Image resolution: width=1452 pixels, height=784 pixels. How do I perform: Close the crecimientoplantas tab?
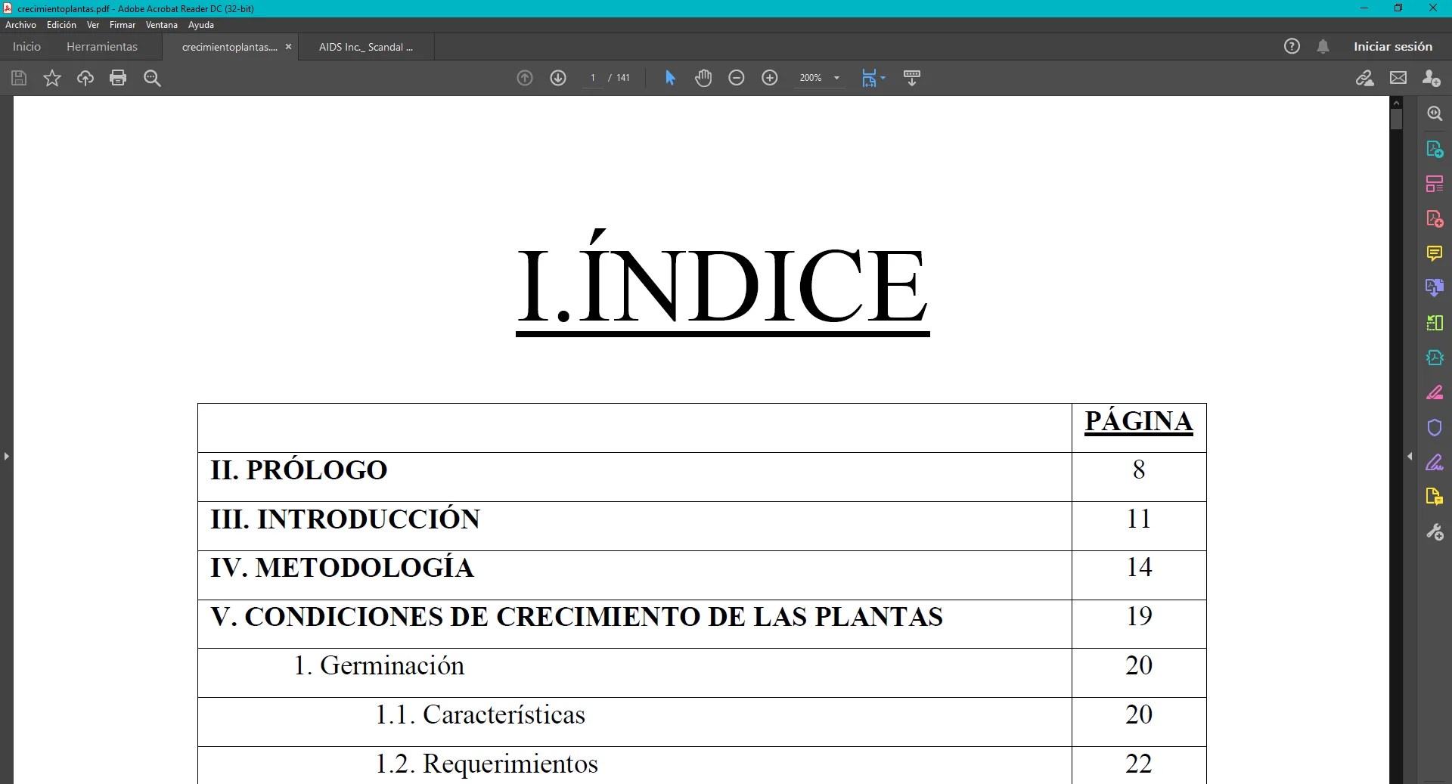click(288, 47)
